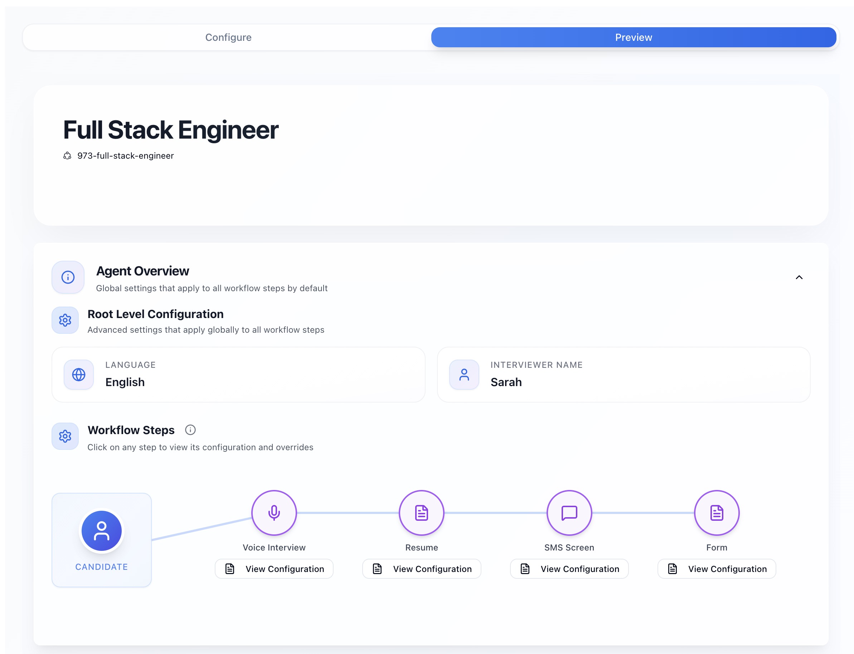
Task: Click the Resume document step icon
Action: click(421, 513)
